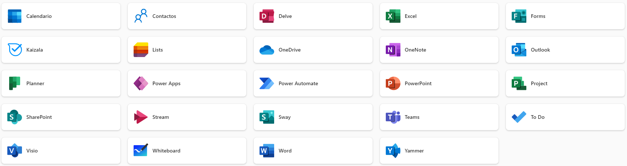Image resolution: width=627 pixels, height=166 pixels.
Task: Click the Word blue W icon
Action: [267, 151]
